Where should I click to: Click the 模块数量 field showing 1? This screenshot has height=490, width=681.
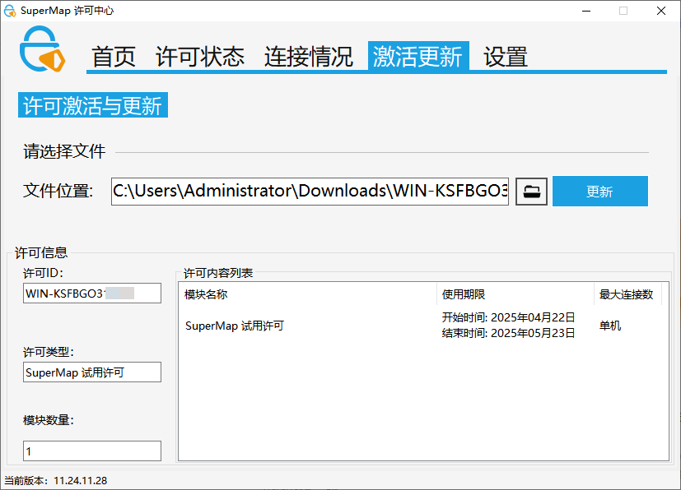coord(92,451)
